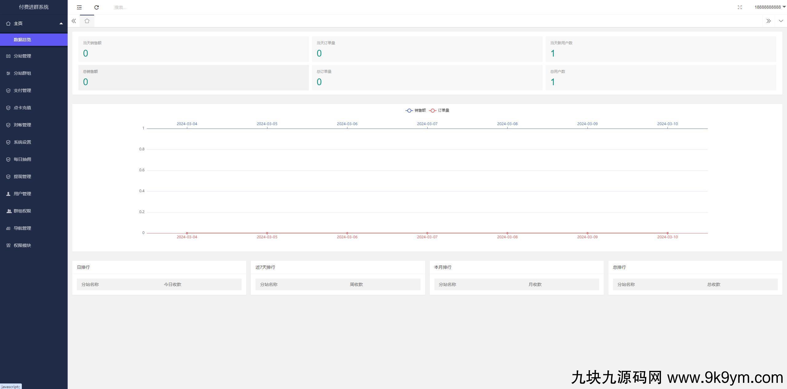Screen dimensions: 787x389
Task: Collapse the sidebar with the menu fold icon
Action: [79, 7]
